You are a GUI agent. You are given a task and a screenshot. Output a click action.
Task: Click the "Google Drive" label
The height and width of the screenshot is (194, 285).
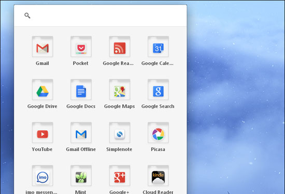(x=42, y=106)
